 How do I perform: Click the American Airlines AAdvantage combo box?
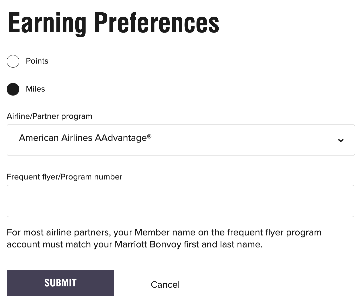point(181,140)
